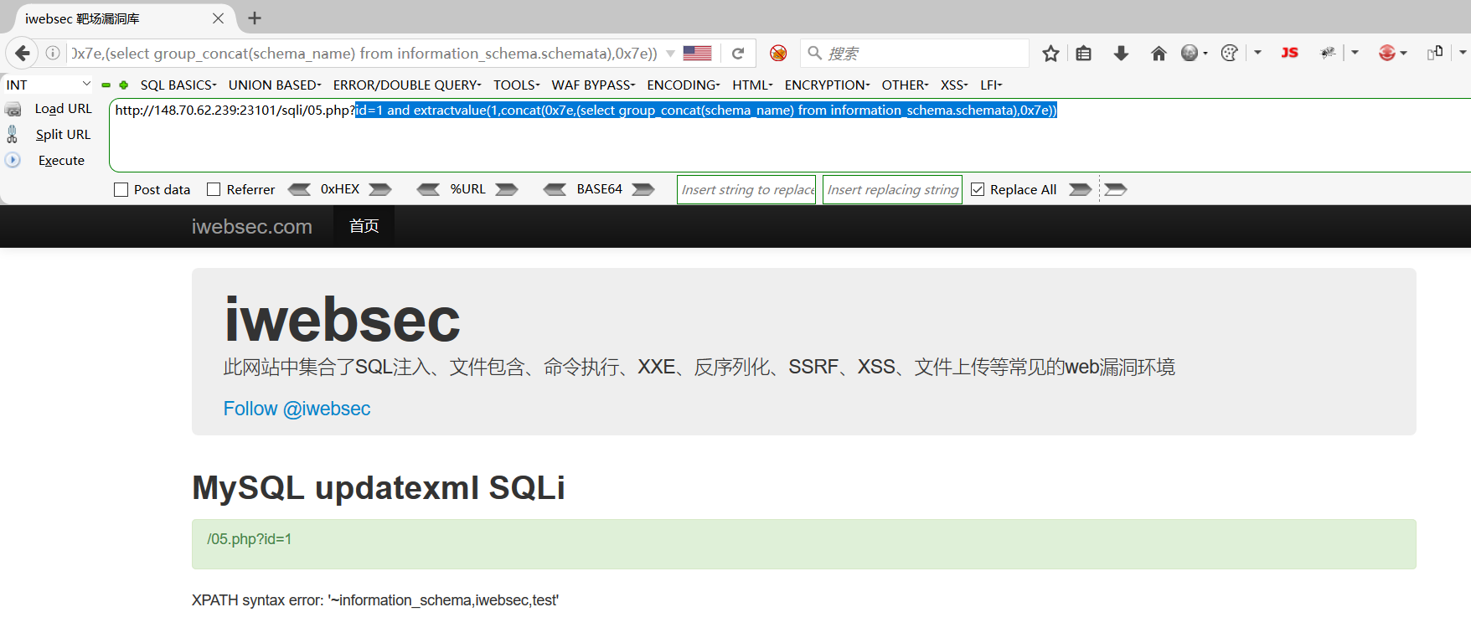1471x638 pixels.
Task: Click the red JS toggle icon
Action: point(1289,53)
